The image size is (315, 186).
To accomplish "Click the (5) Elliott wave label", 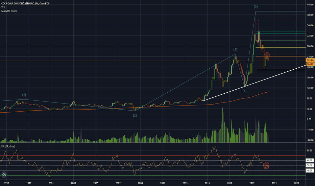I will click(x=256, y=7).
